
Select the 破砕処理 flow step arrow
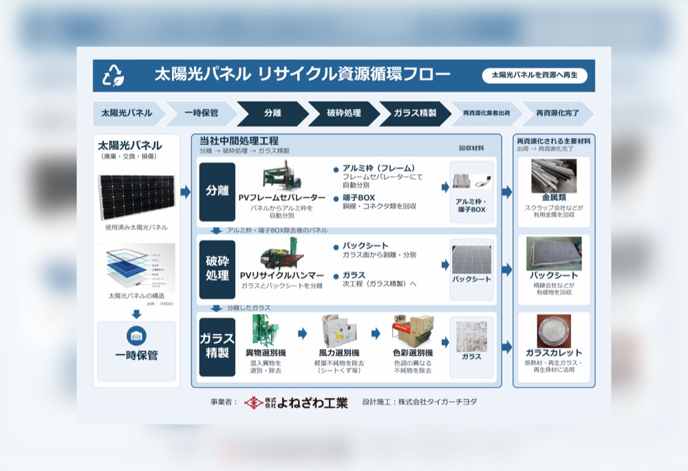click(x=343, y=113)
